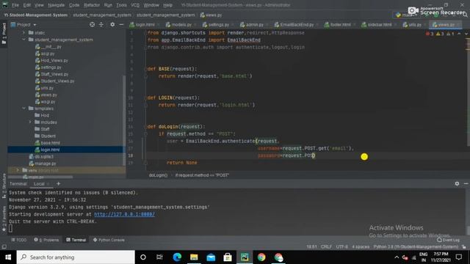This screenshot has width=470, height=264.
Task: Click the doLogin() breadcrumb
Action: point(158,175)
